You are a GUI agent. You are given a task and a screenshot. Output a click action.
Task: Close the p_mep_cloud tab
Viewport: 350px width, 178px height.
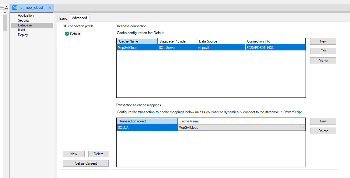[x=50, y=8]
